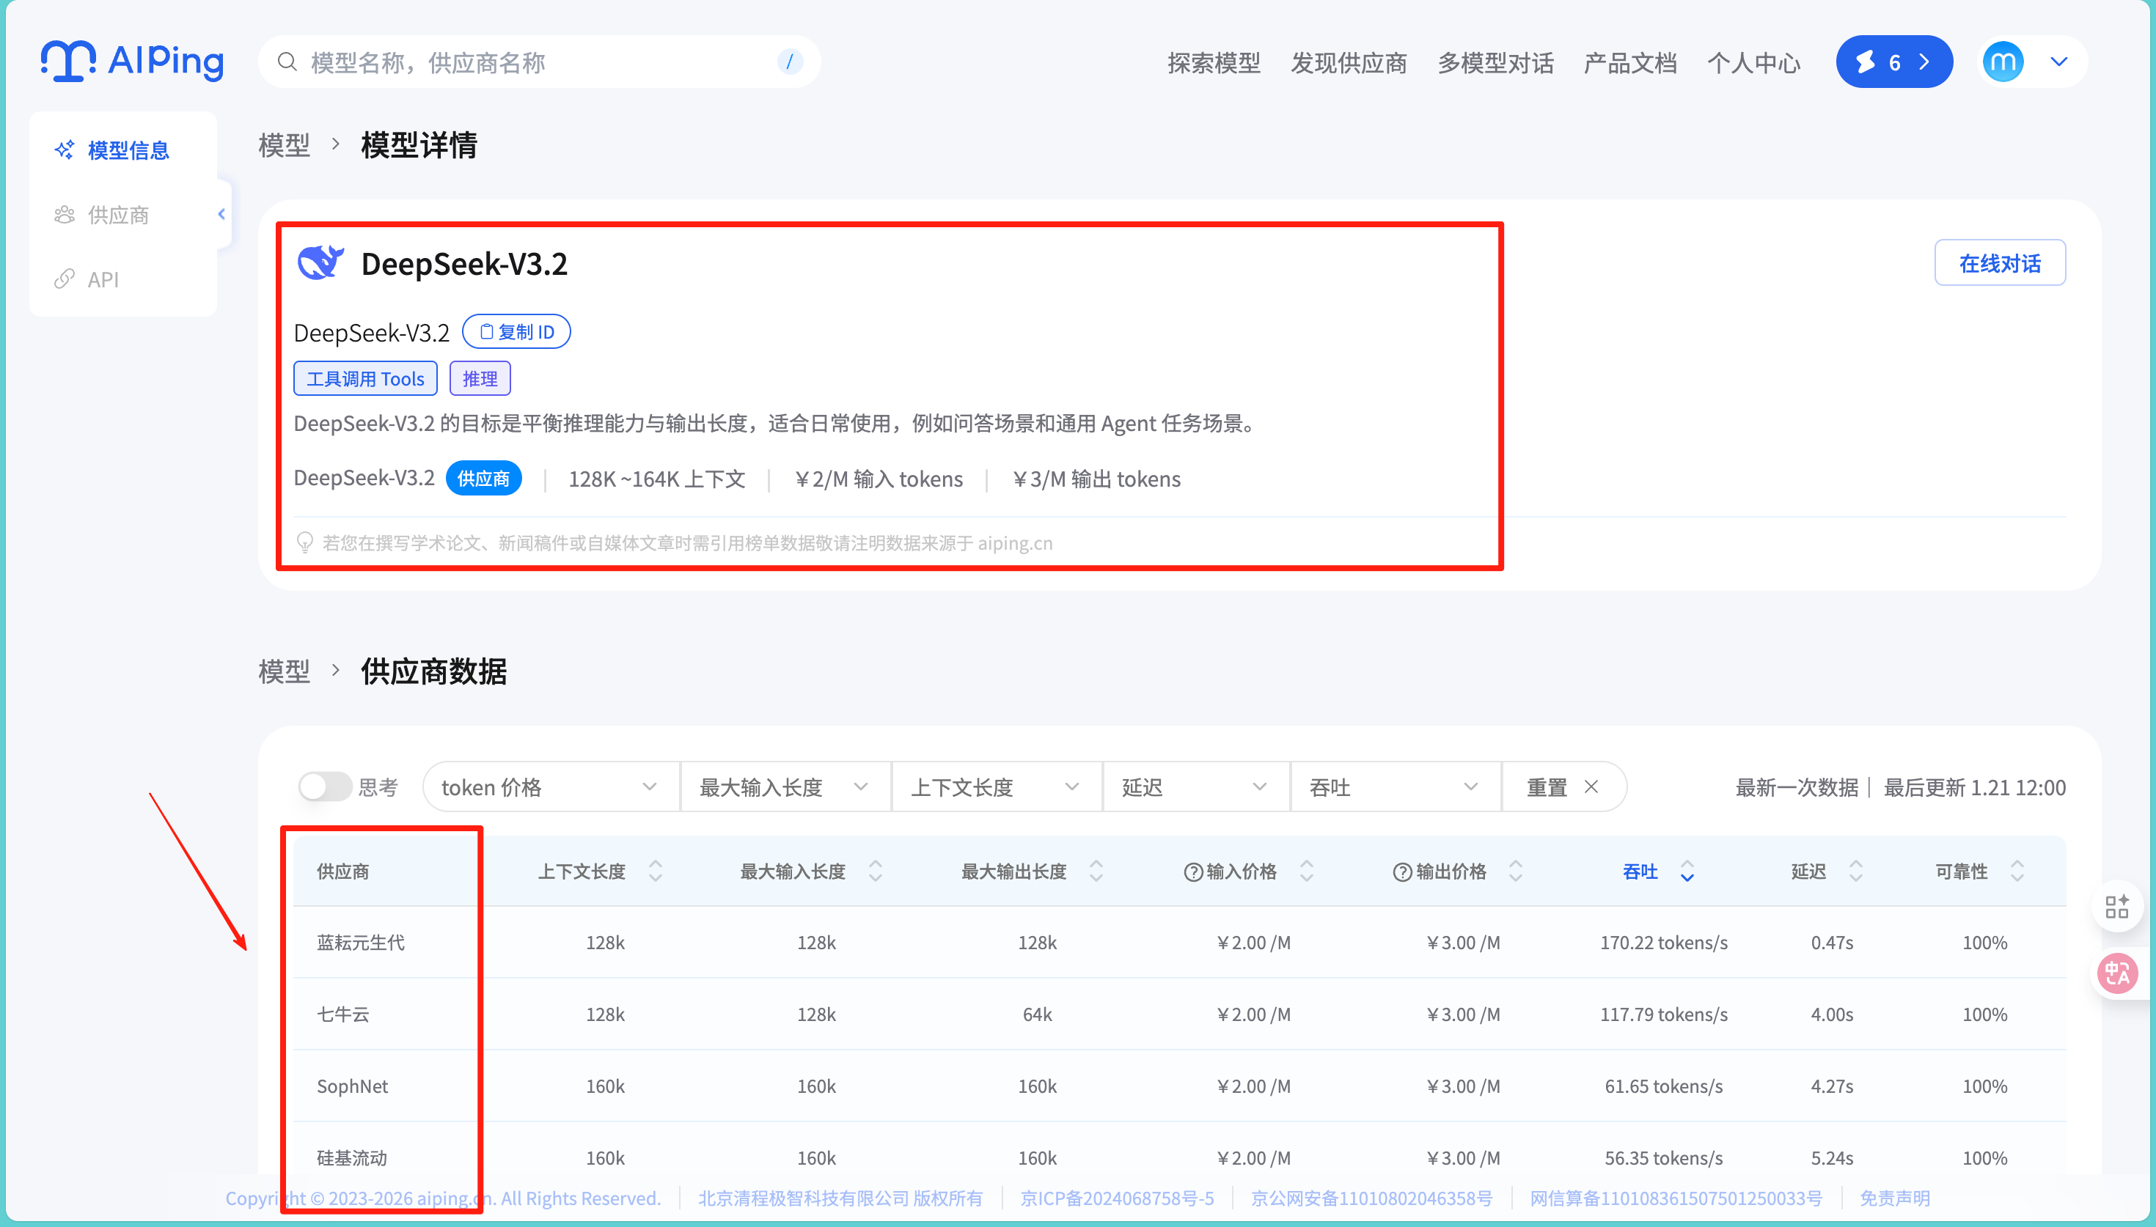Open 探索模型 in top navigation
This screenshot has width=2156, height=1227.
(1214, 63)
